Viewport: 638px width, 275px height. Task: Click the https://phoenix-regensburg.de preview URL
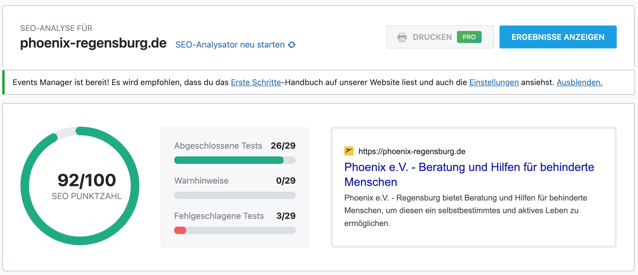[412, 151]
